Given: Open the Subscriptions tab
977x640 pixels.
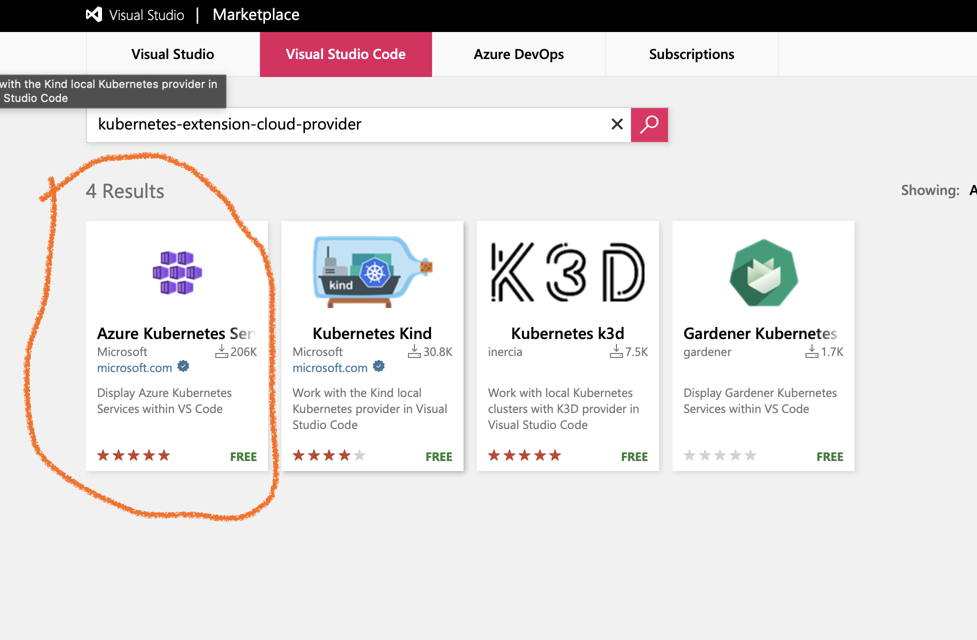Looking at the screenshot, I should coord(691,54).
